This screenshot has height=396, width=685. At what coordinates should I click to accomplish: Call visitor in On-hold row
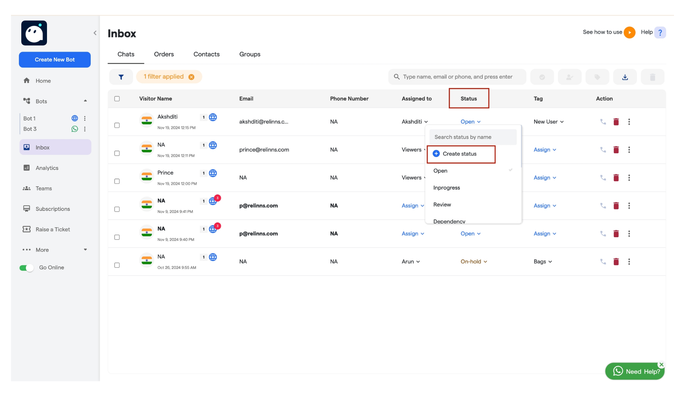click(603, 262)
